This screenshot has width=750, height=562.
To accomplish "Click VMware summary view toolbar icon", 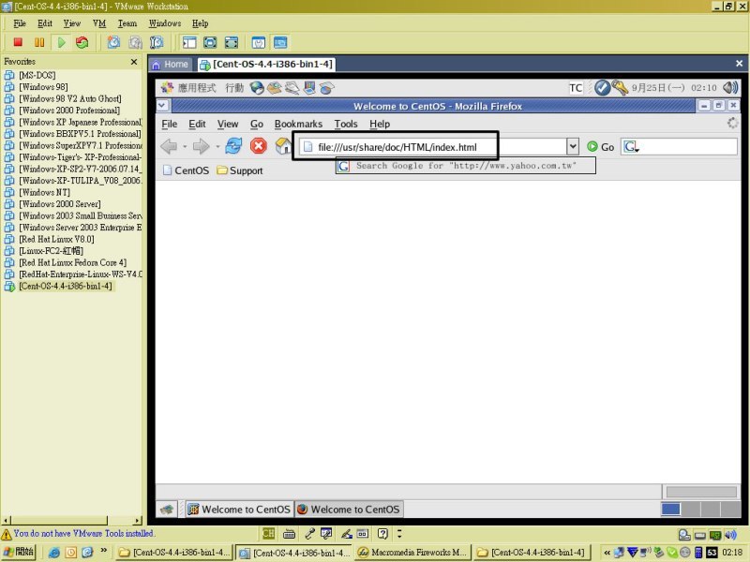I will pos(259,42).
